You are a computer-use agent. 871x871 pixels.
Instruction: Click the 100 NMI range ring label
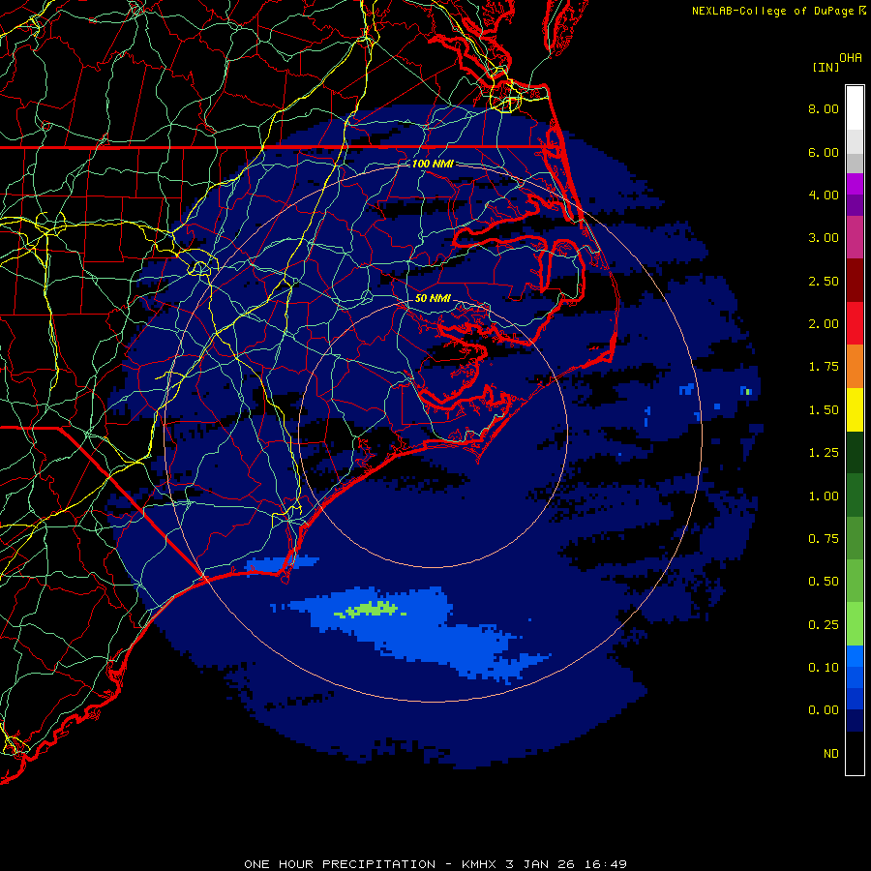click(x=433, y=164)
